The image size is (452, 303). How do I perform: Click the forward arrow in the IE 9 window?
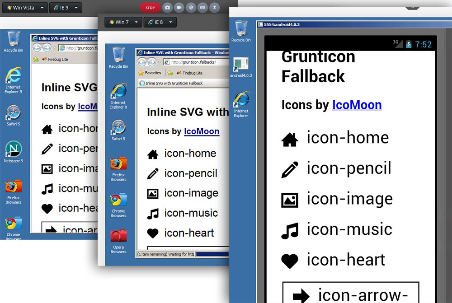click(x=47, y=47)
